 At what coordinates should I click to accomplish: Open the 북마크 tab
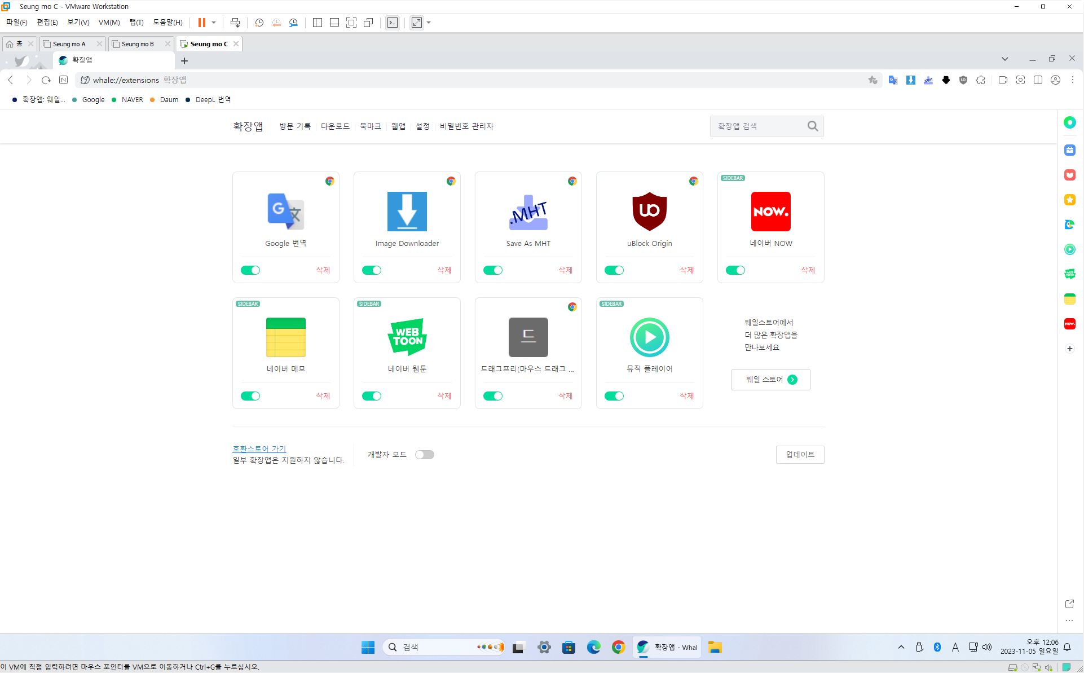370,126
